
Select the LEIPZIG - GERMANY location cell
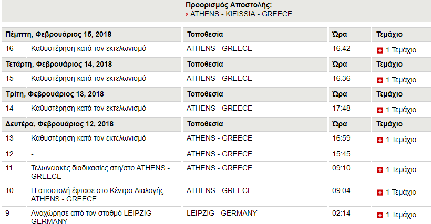coord(222,213)
